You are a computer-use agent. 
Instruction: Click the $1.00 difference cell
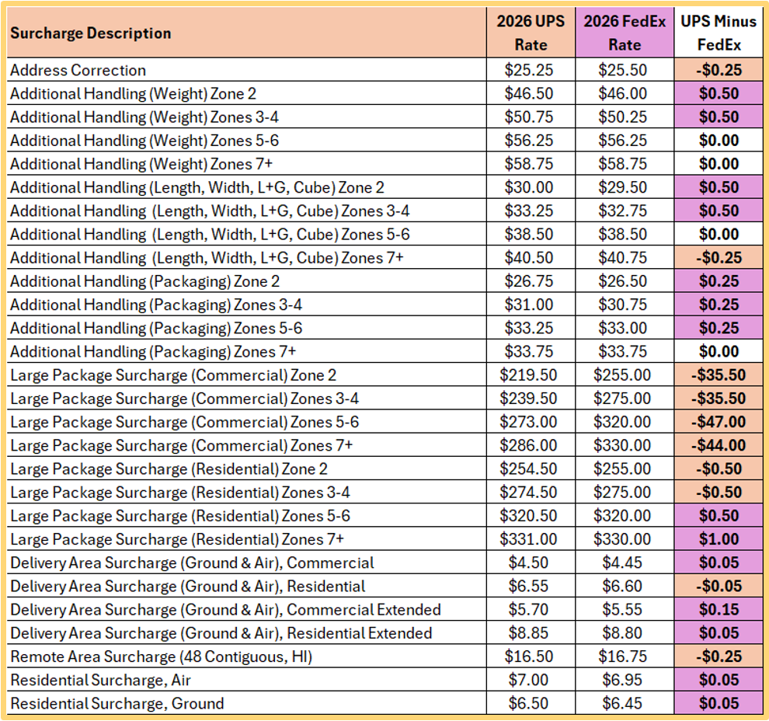coord(719,539)
